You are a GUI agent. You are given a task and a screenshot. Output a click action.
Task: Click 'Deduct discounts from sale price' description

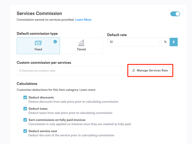73,102
